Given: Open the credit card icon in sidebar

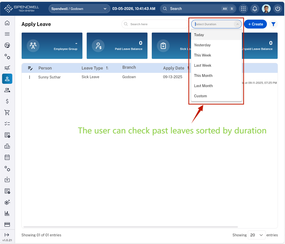Looking at the screenshot, I should [x=7, y=225].
